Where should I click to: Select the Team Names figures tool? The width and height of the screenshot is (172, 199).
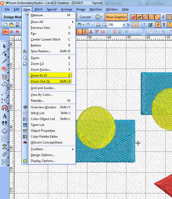[x=5, y=123]
